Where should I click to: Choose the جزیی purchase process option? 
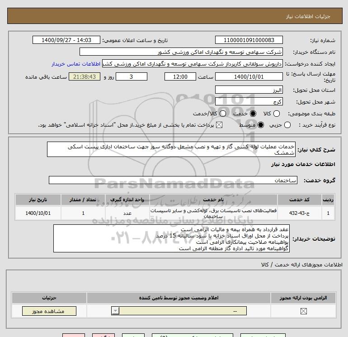287,125
